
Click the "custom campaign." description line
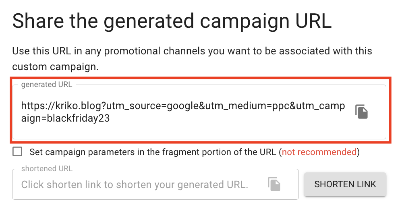(55, 67)
